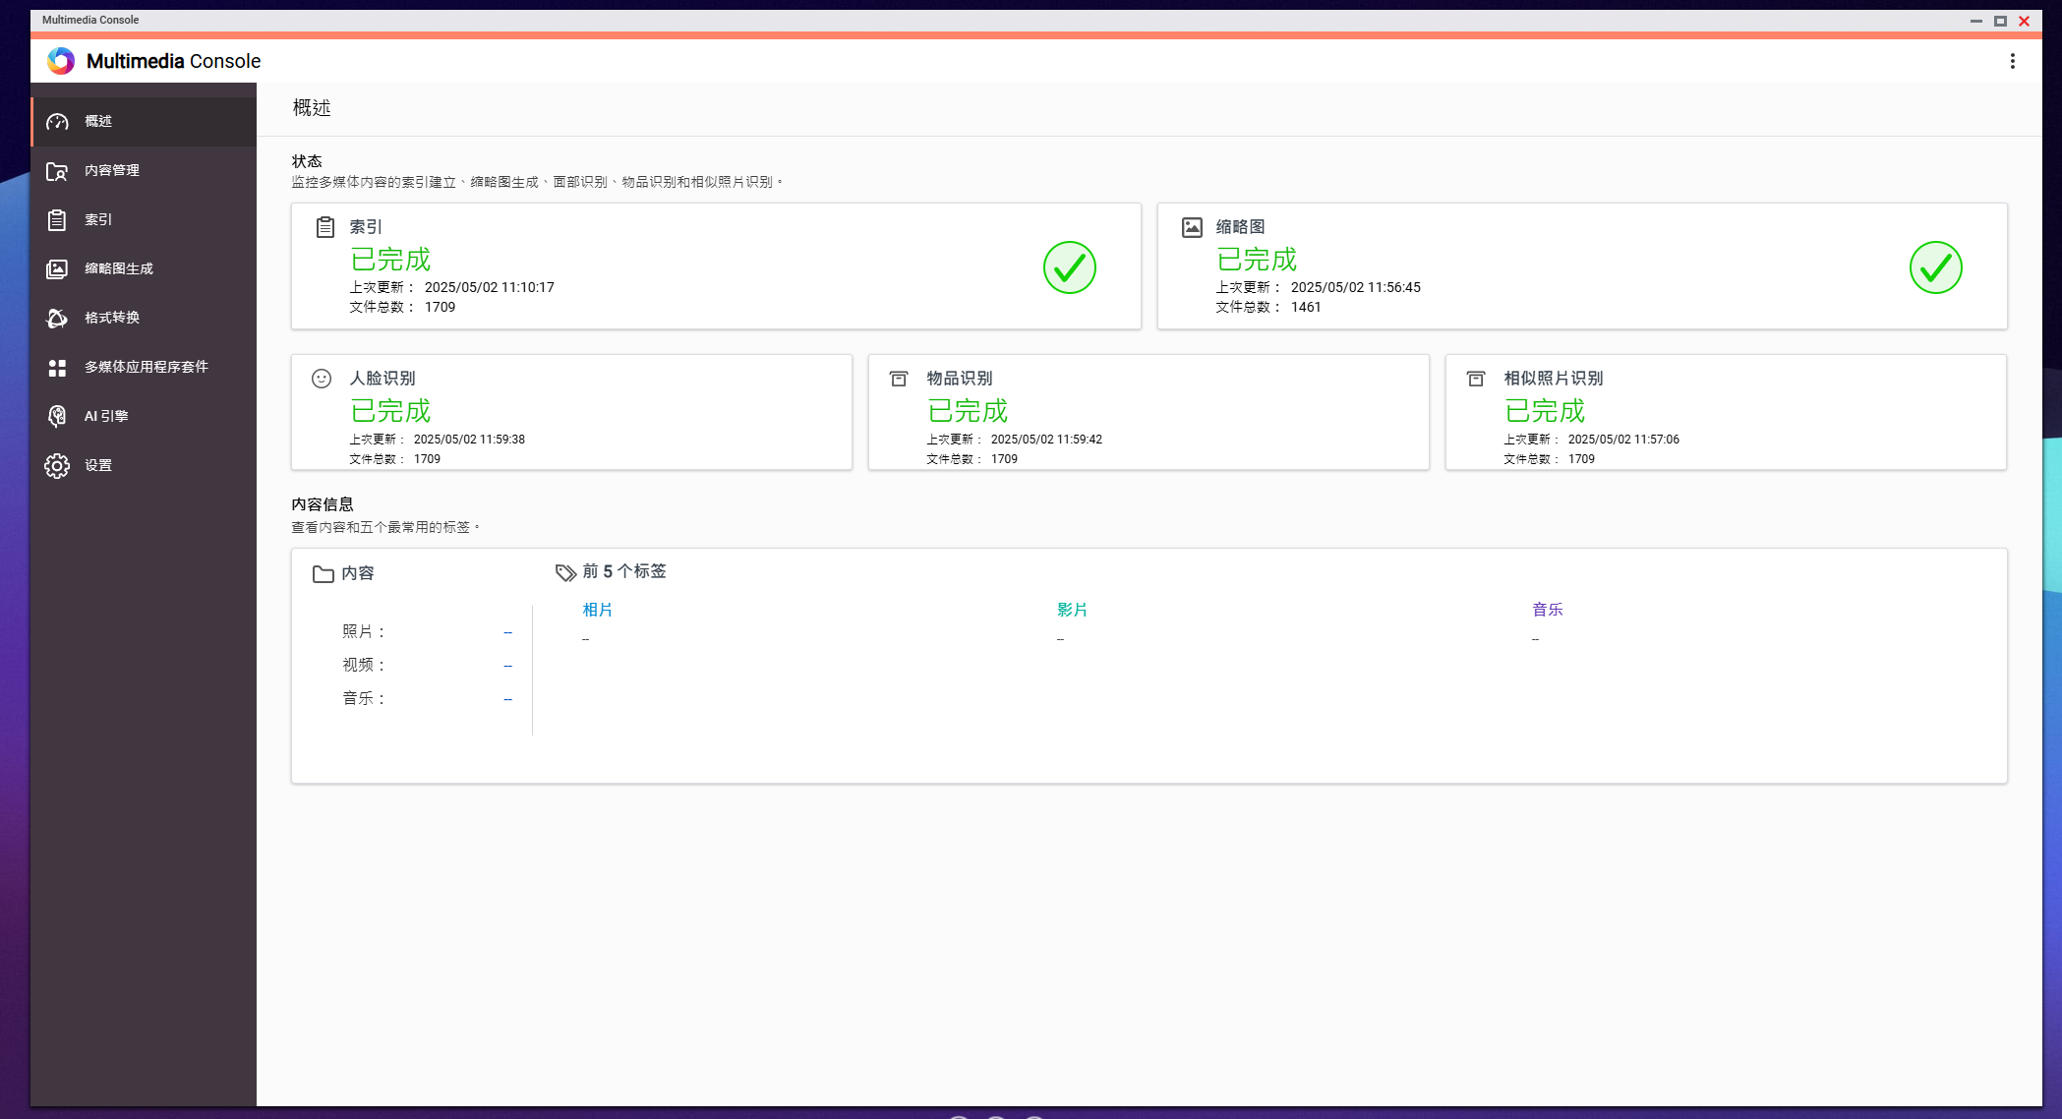This screenshot has width=2062, height=1119.
Task: Open the 内容管理 menu item
Action: (x=112, y=171)
